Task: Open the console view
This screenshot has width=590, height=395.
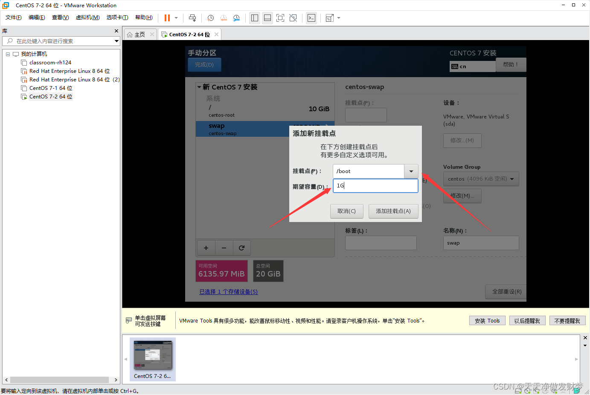Action: point(311,18)
